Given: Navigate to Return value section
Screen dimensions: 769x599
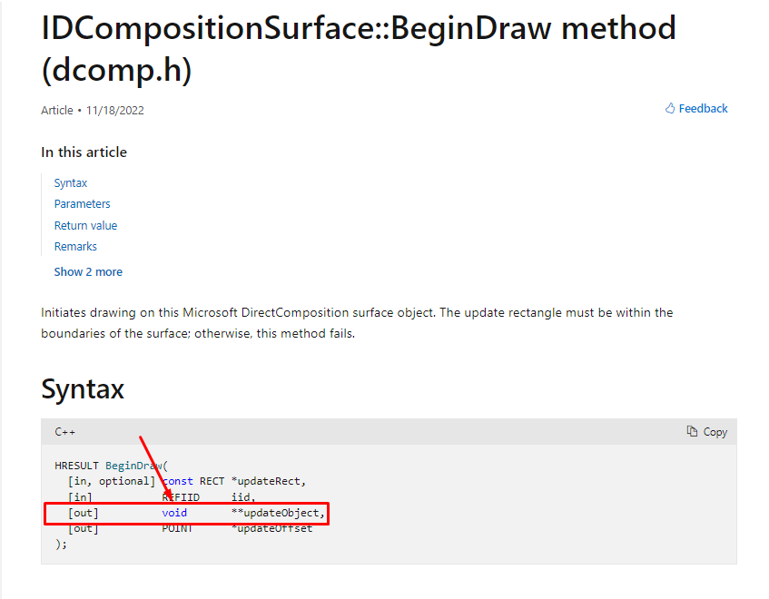Looking at the screenshot, I should coord(85,225).
